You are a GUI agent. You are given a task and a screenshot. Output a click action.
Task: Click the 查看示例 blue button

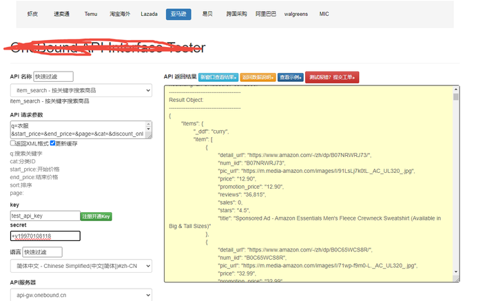click(x=291, y=77)
